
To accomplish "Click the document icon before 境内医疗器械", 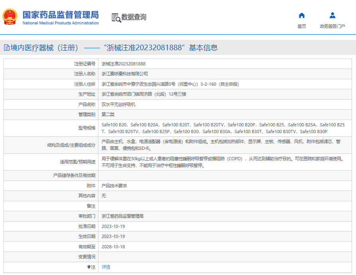I will coord(7,48).
